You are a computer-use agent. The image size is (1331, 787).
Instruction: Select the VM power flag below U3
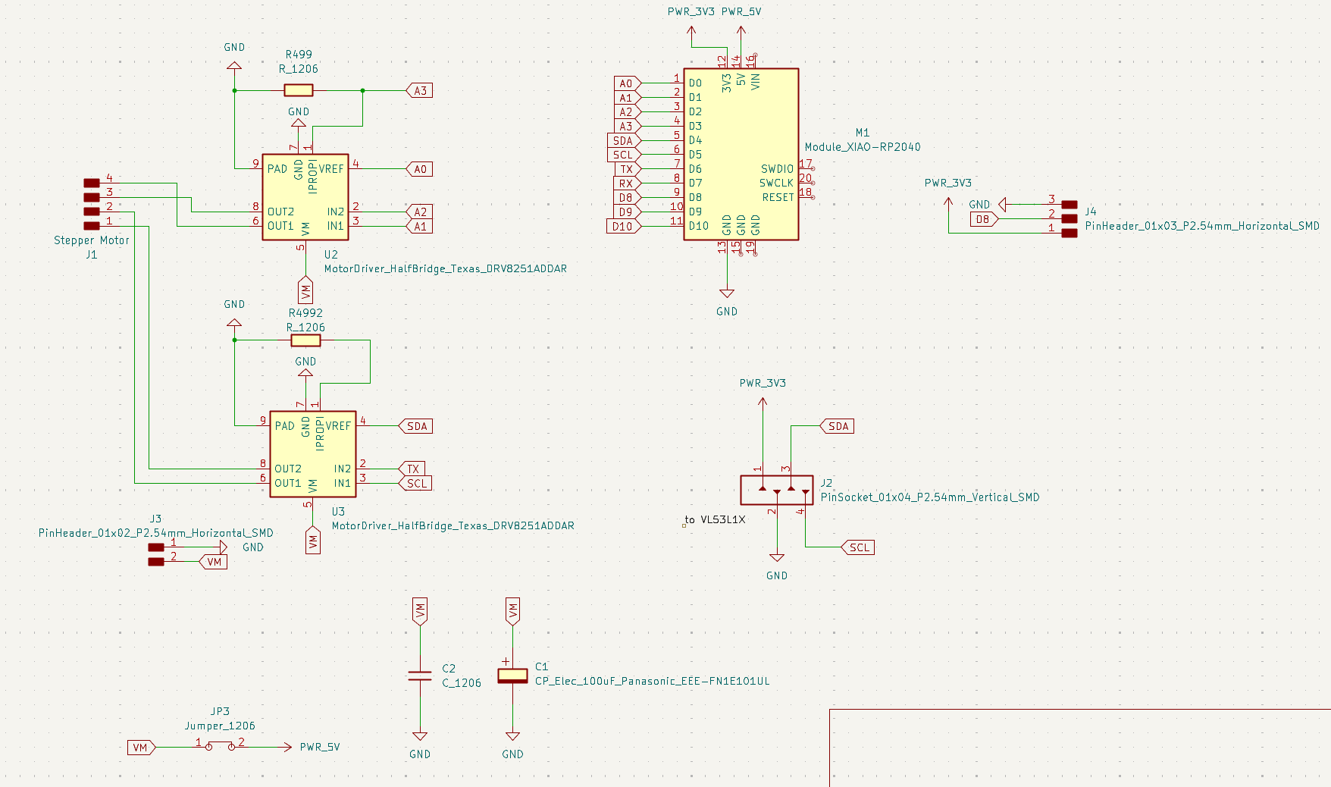tap(312, 540)
